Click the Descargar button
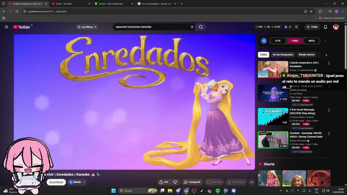Screen dimensions: 347x195 [236, 182]
